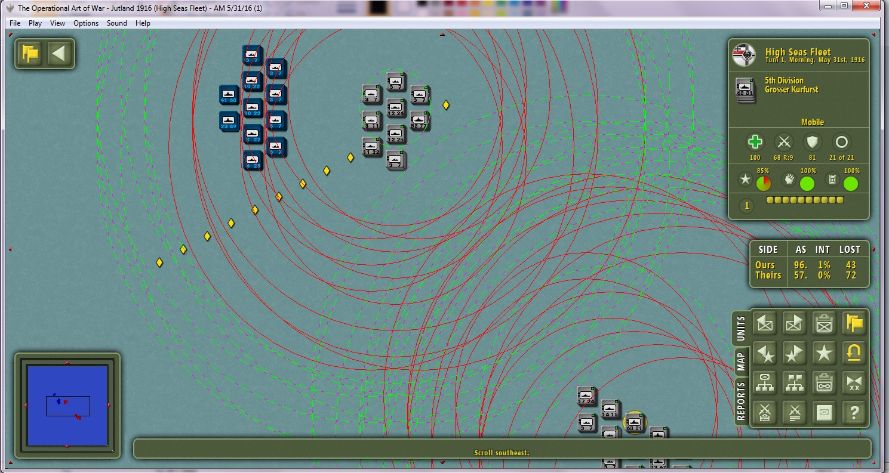Image resolution: width=889 pixels, height=473 pixels.
Task: Click yellow flags end-turn button at top left
Action: (30, 54)
